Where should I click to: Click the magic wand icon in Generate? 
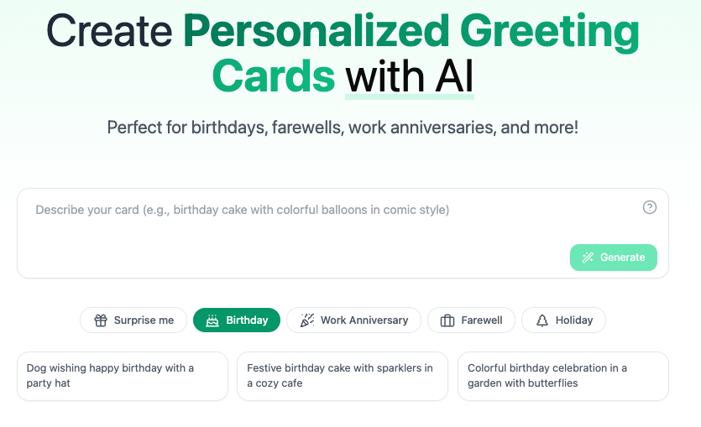[x=589, y=258]
